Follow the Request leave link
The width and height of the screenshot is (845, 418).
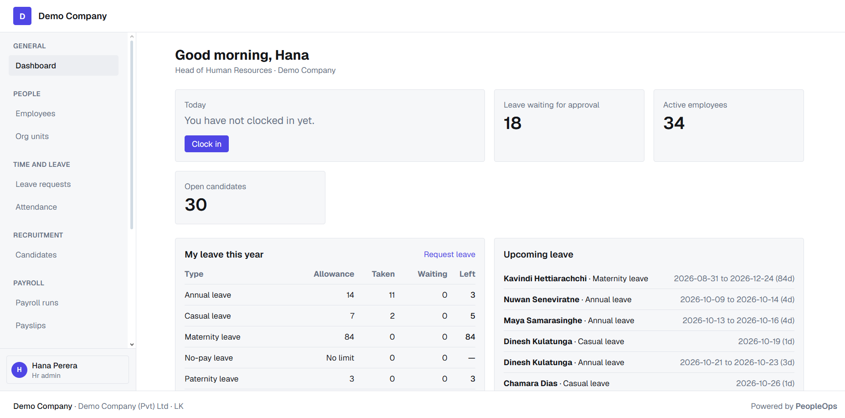point(449,254)
